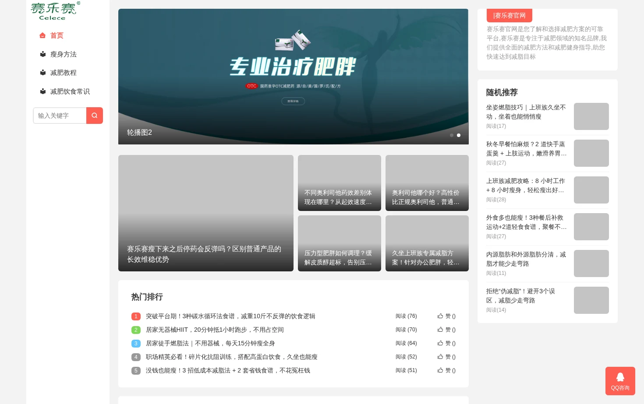The width and height of the screenshot is (644, 404).
Task: Like the 职场精英必看 article thumbs-up icon
Action: (440, 357)
